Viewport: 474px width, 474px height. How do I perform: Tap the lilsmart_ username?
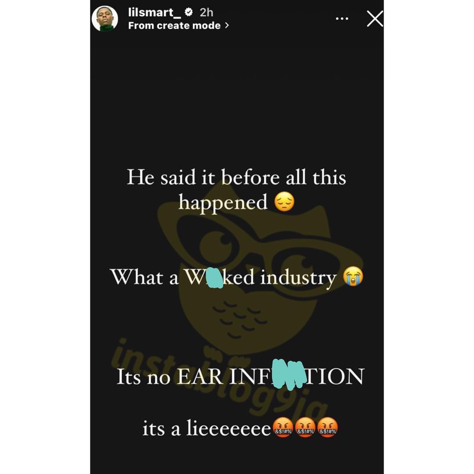click(x=154, y=12)
